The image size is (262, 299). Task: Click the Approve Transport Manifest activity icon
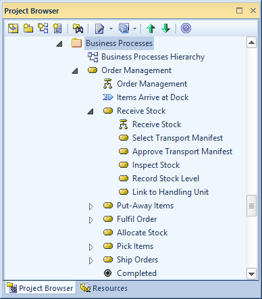pyautogui.click(x=124, y=151)
